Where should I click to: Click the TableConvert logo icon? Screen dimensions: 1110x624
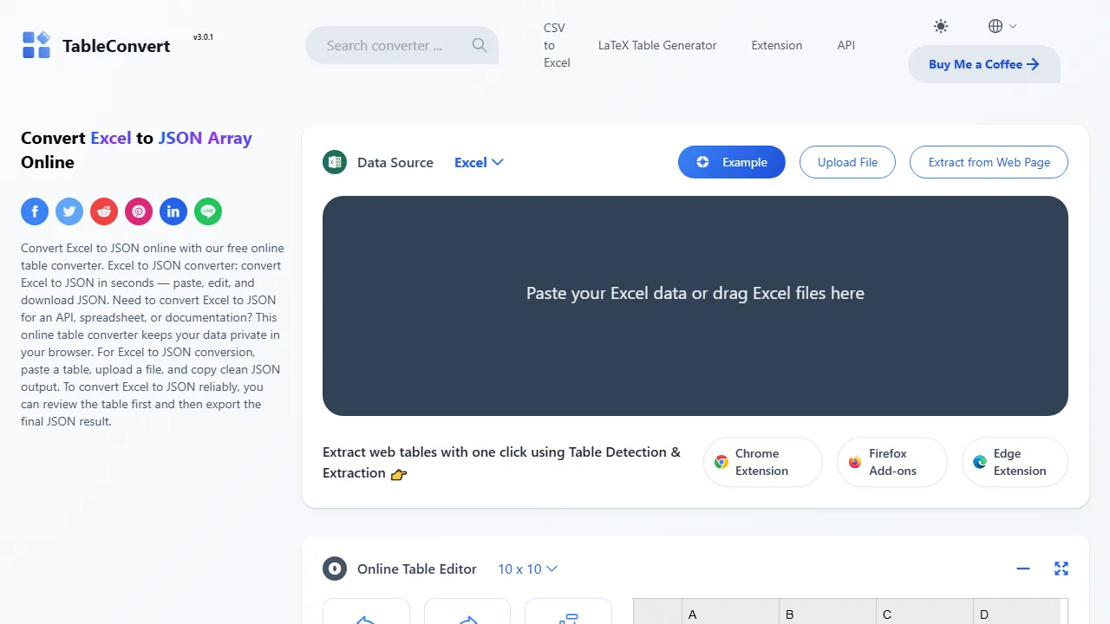click(x=36, y=44)
